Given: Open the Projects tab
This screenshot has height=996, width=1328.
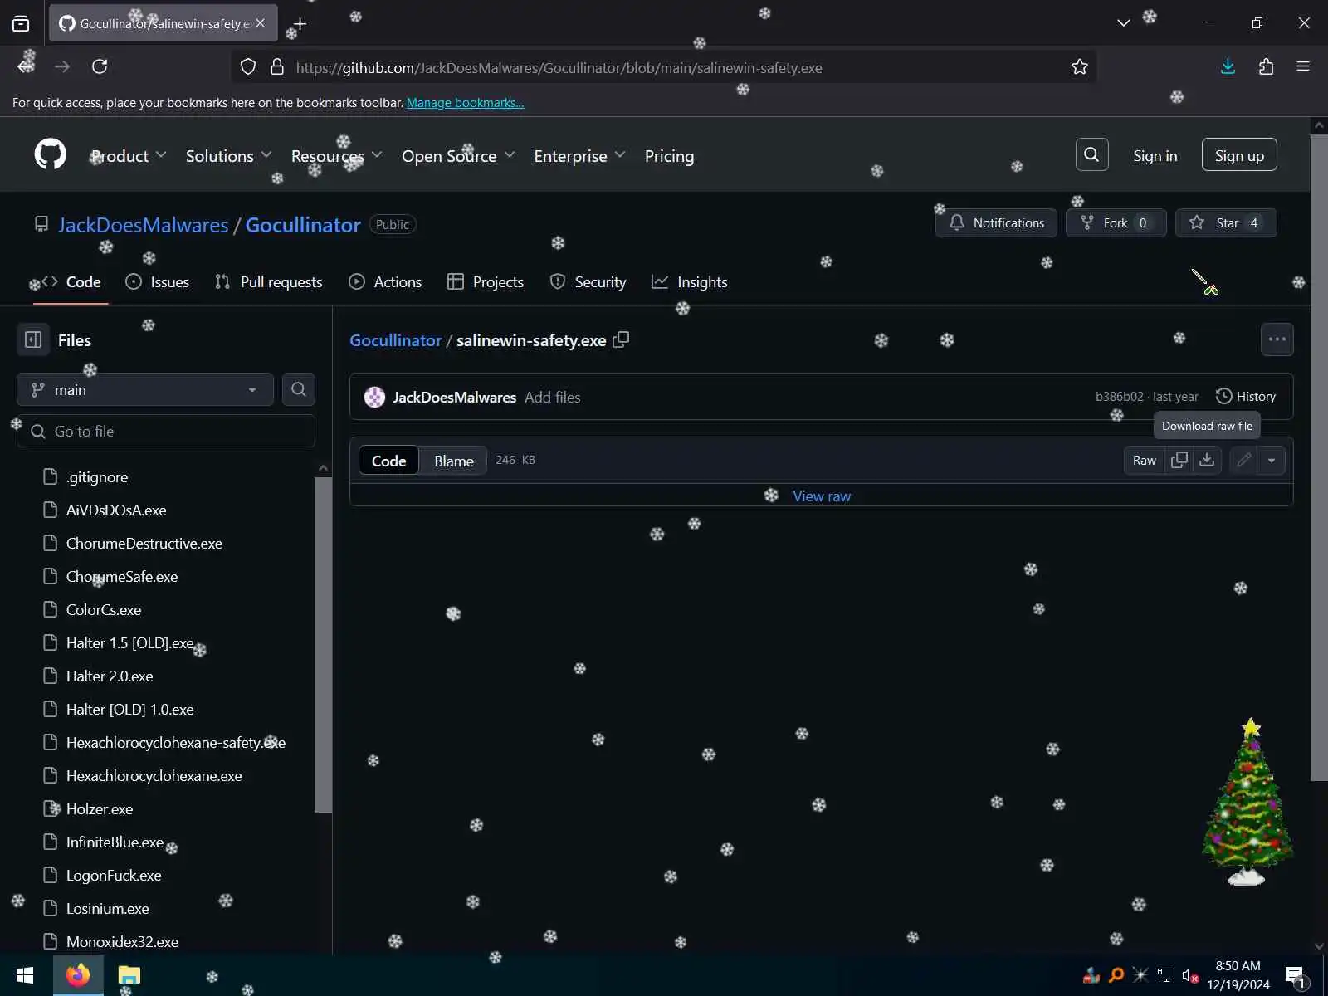Looking at the screenshot, I should coord(486,281).
